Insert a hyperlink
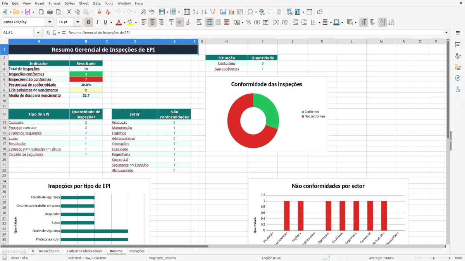Screen dimensions: 465x261 click(x=262, y=12)
